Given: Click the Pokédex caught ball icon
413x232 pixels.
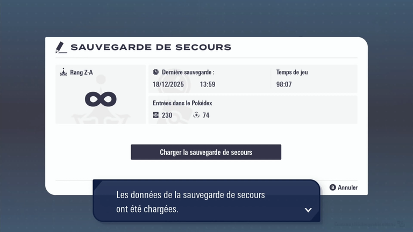Looking at the screenshot, I should [196, 115].
